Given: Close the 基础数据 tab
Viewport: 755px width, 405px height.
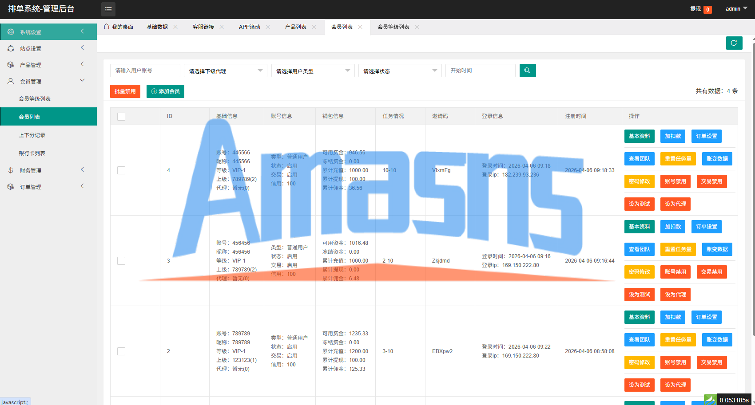Looking at the screenshot, I should click(x=175, y=27).
